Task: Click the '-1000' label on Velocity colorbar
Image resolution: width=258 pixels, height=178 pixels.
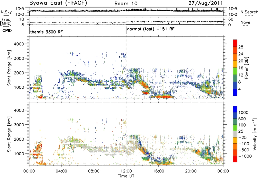Action: [x=245, y=156]
